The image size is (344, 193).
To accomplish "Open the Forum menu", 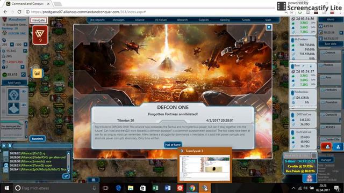I will 161,20.
